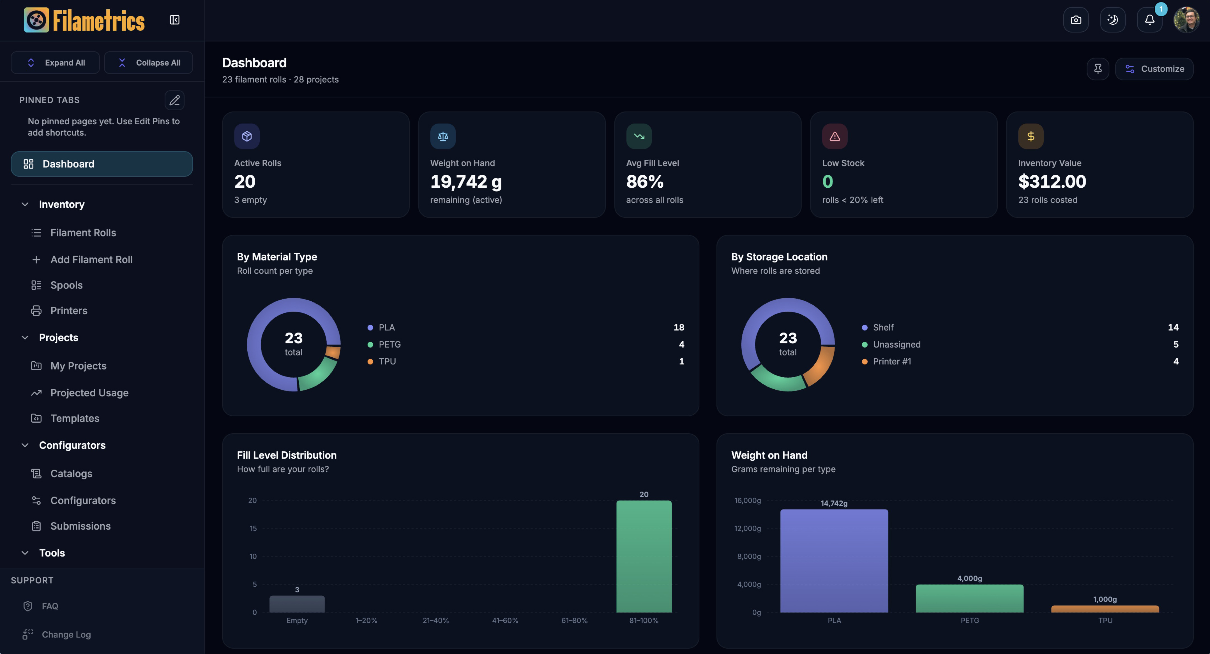Go to Spools page
Screen dimensions: 1210x654
(57, 285)
